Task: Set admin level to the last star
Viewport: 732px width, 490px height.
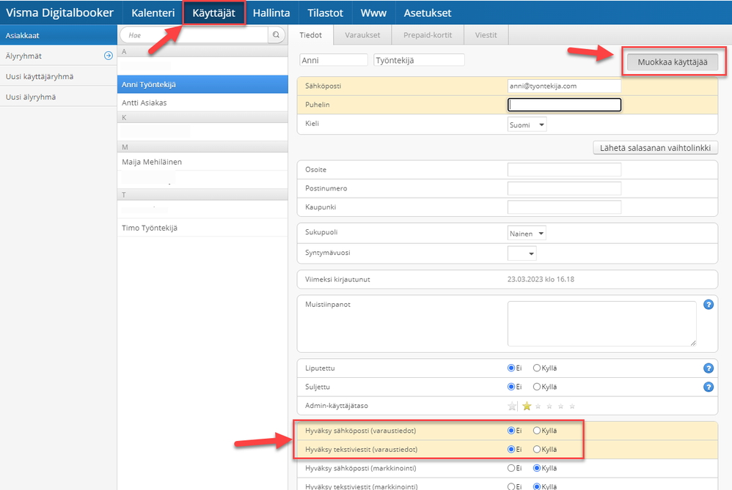Action: tap(572, 407)
